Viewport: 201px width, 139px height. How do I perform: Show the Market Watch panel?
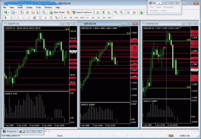pyautogui.click(x=22, y=12)
